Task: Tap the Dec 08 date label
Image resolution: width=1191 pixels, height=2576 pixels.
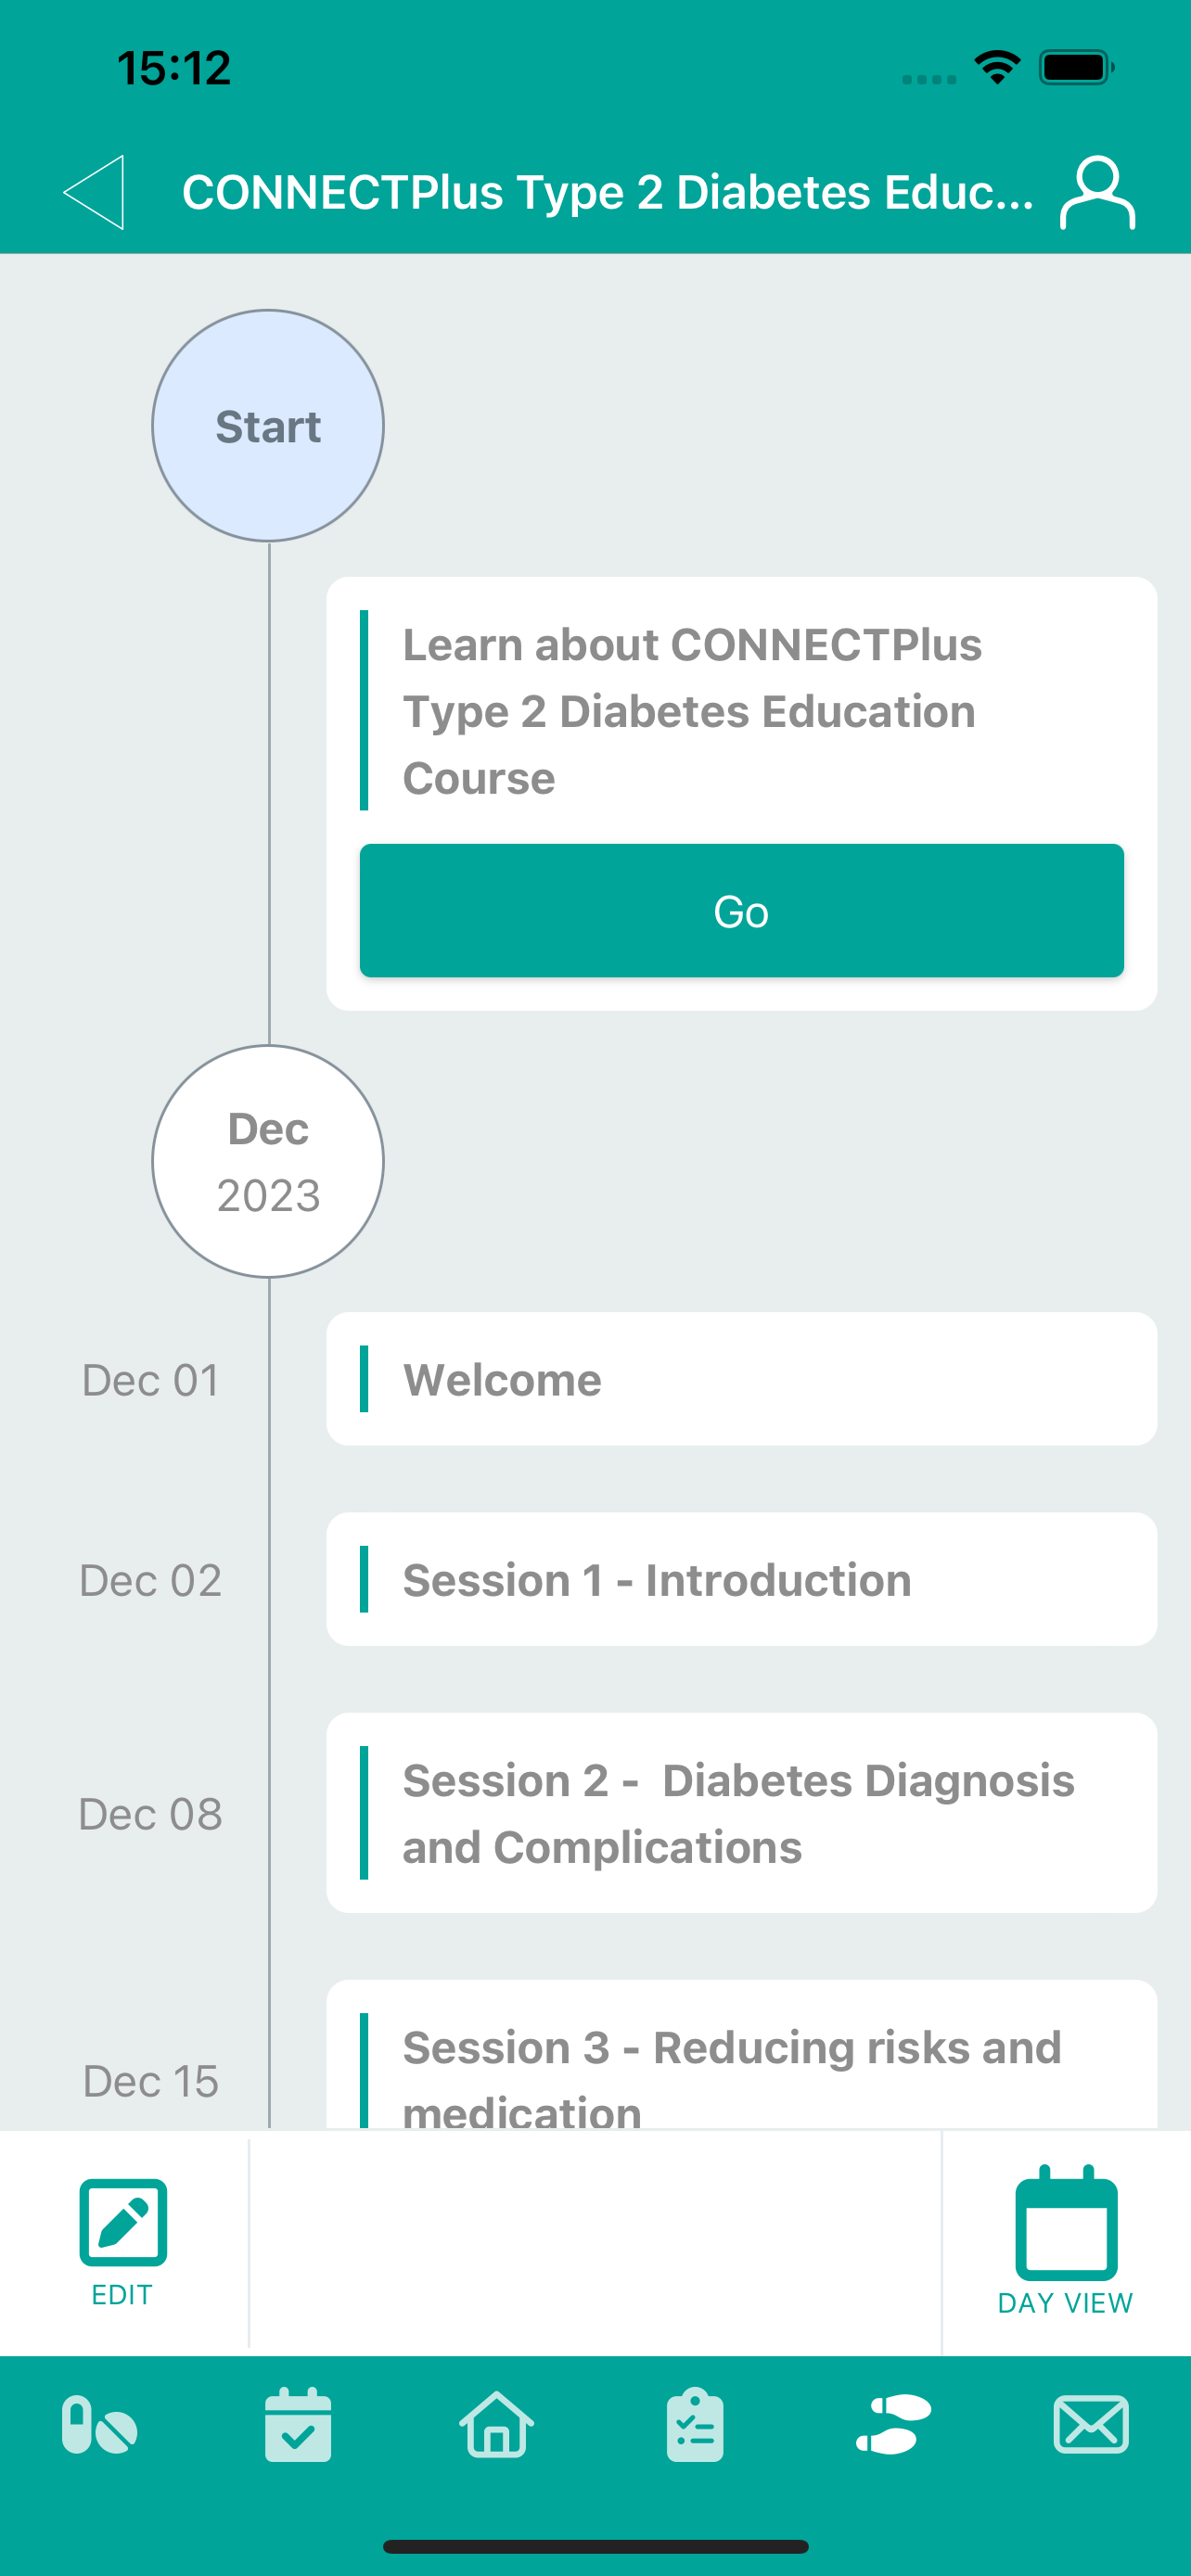Action: (150, 1814)
